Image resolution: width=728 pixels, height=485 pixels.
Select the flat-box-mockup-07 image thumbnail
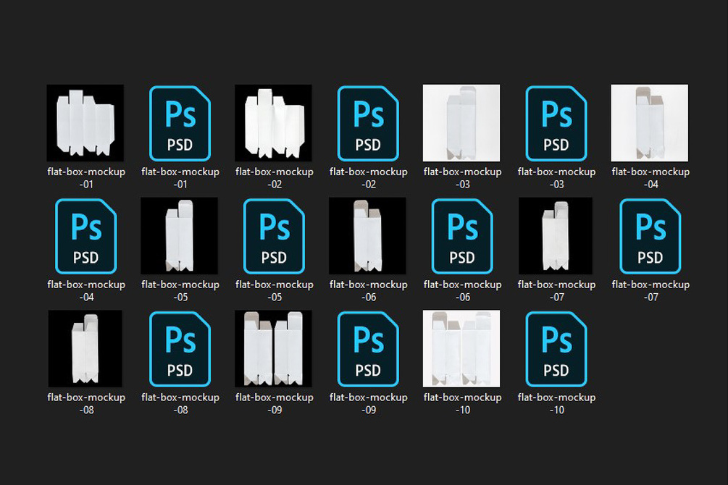tap(556, 236)
